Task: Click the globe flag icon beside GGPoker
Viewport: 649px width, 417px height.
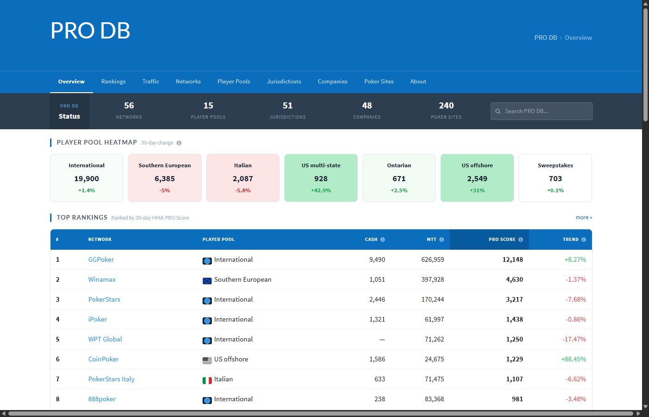Action: (207, 260)
